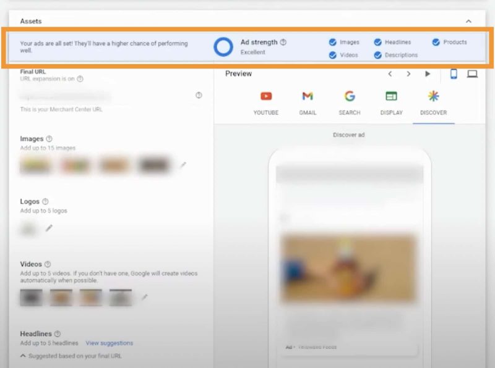This screenshot has width=495, height=368.
Task: Select the Gmail preview tab
Action: pos(308,102)
